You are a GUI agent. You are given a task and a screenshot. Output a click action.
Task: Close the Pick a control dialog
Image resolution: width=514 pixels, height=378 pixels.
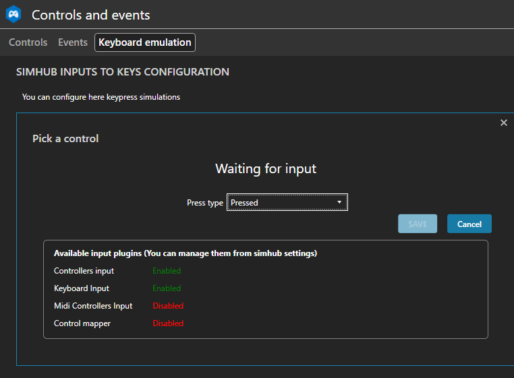tap(503, 123)
